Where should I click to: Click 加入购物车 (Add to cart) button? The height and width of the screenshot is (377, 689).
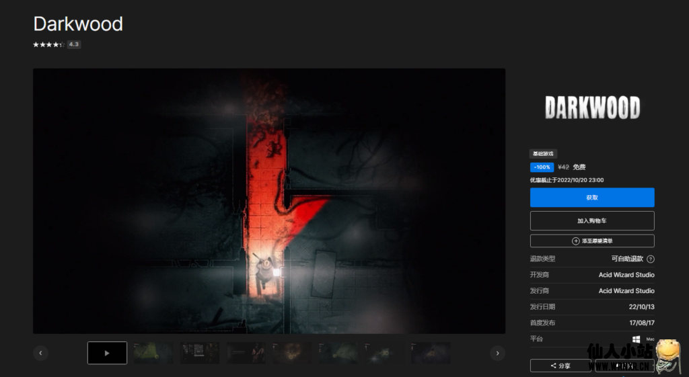592,220
